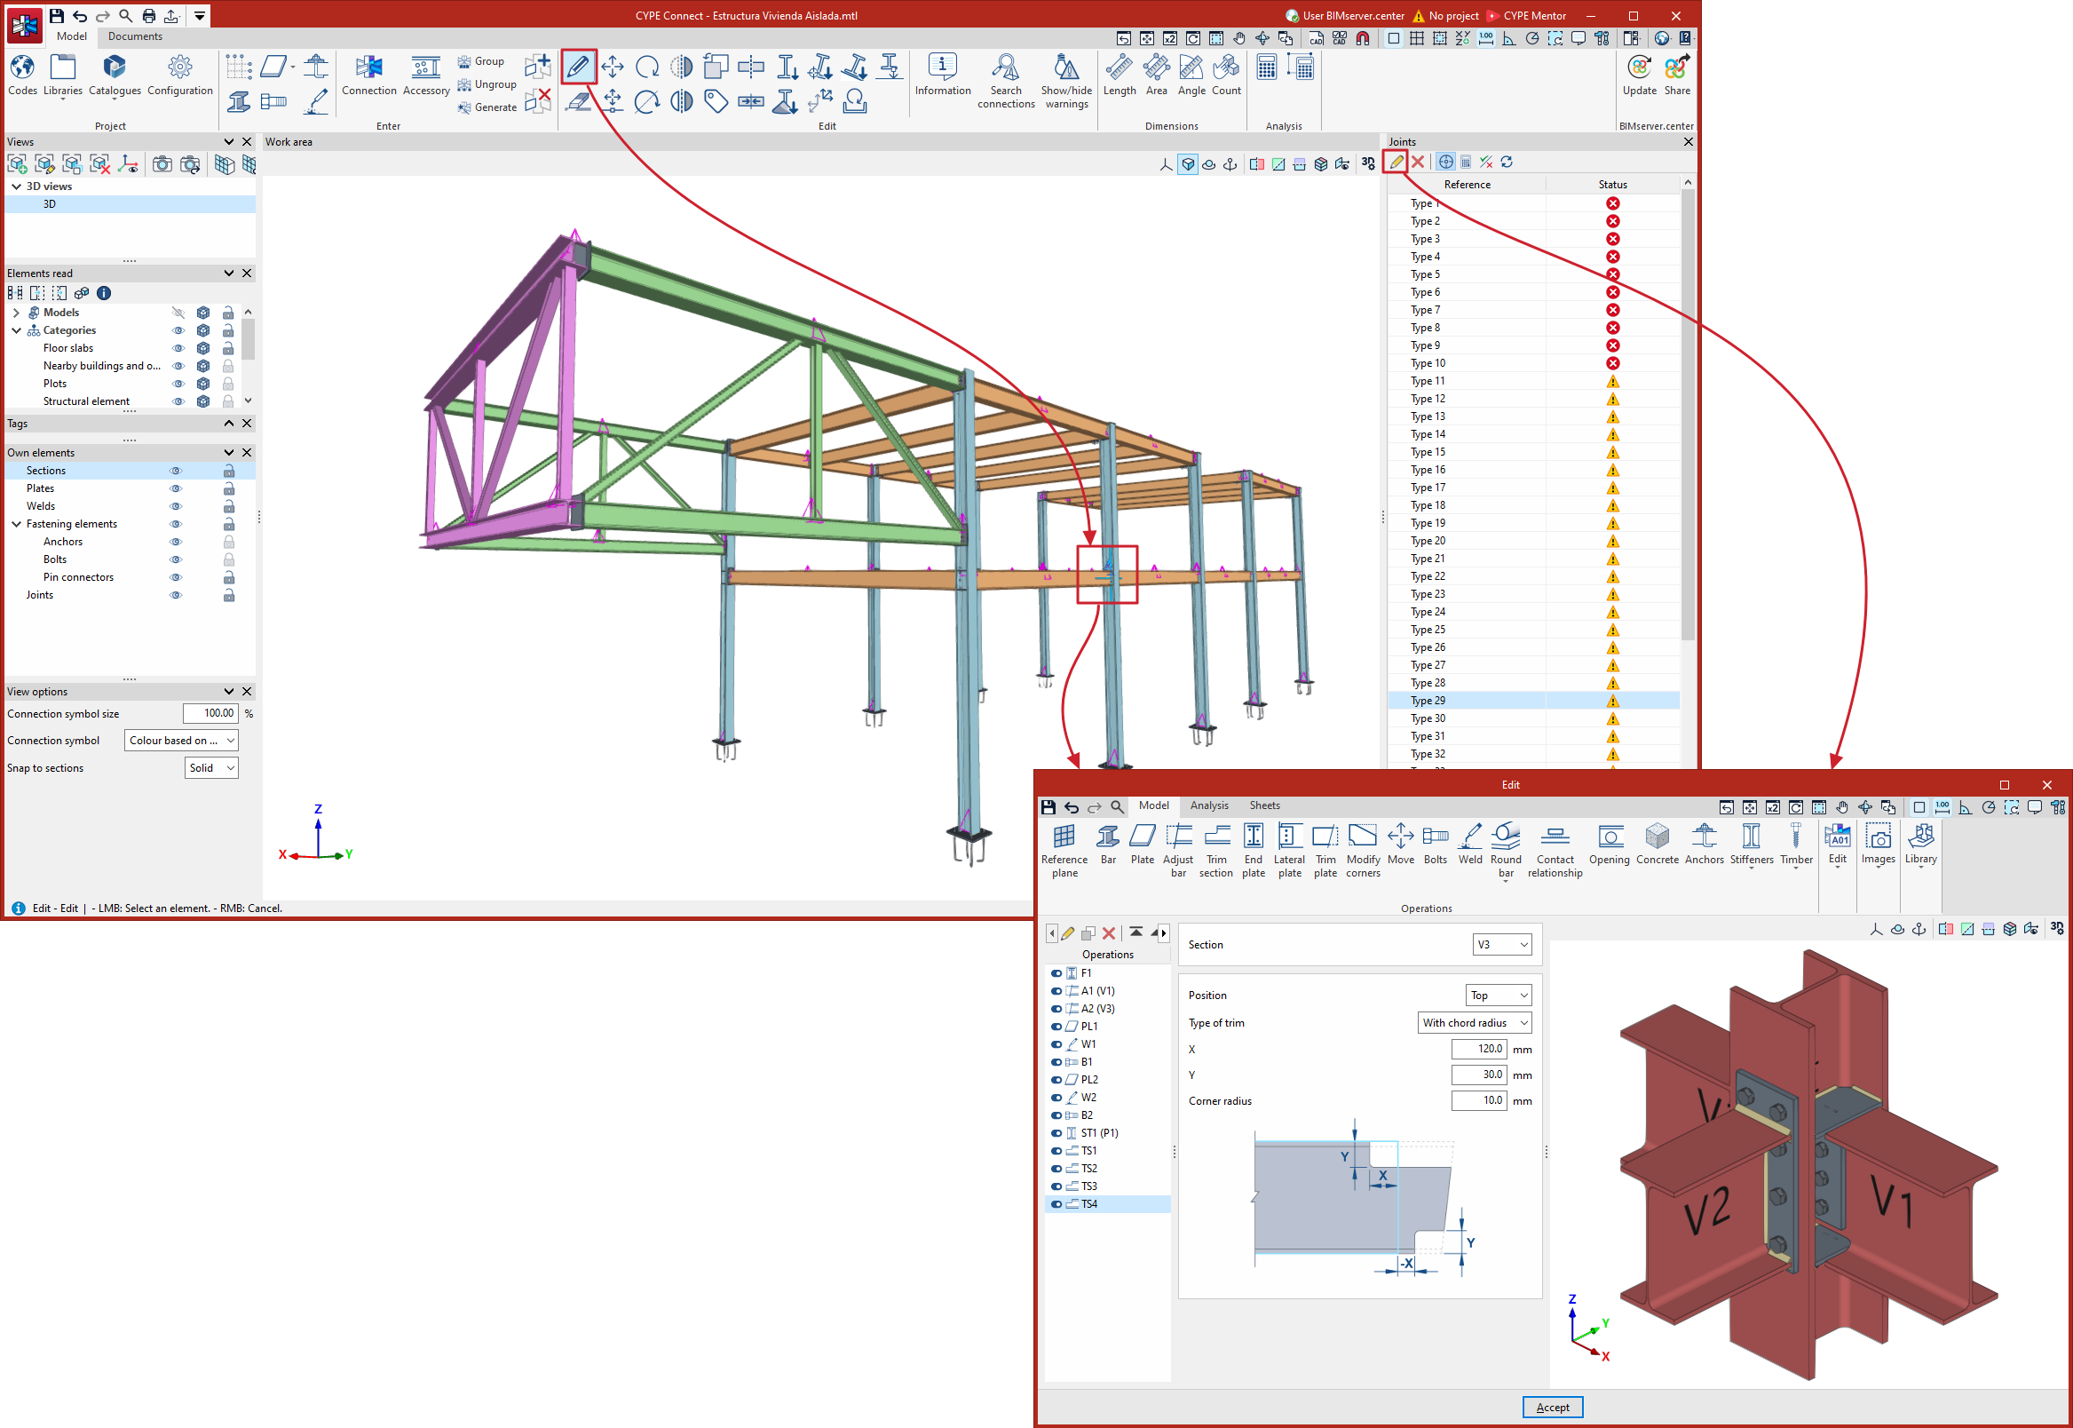Toggle visibility of Sections own elements

(176, 471)
